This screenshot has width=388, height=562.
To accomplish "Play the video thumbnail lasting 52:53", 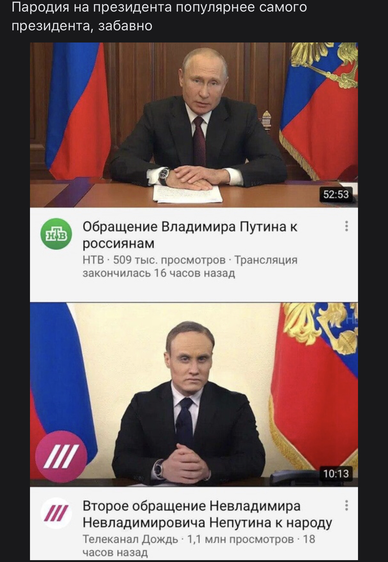I will tap(194, 125).
